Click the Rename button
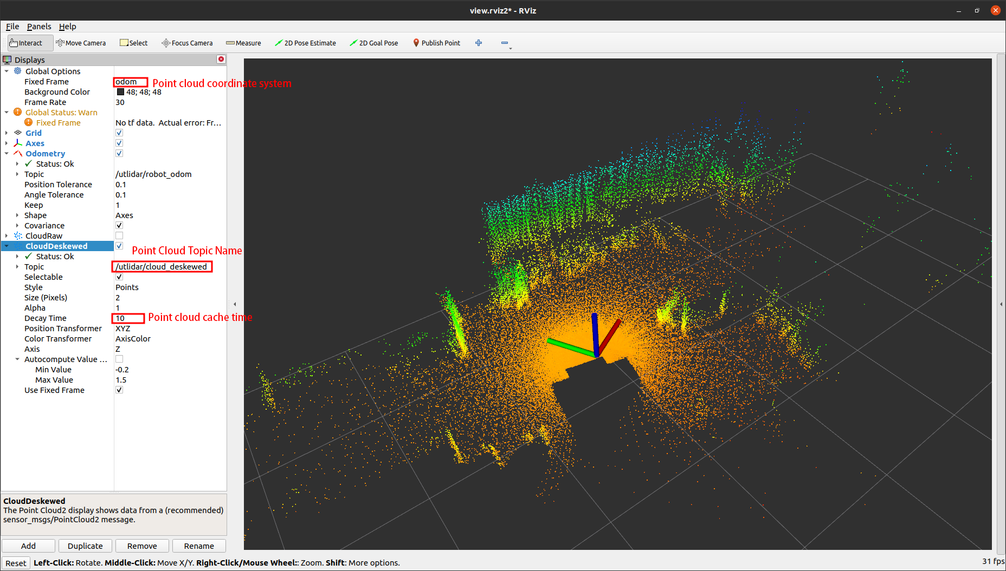This screenshot has height=571, width=1006. (x=198, y=546)
